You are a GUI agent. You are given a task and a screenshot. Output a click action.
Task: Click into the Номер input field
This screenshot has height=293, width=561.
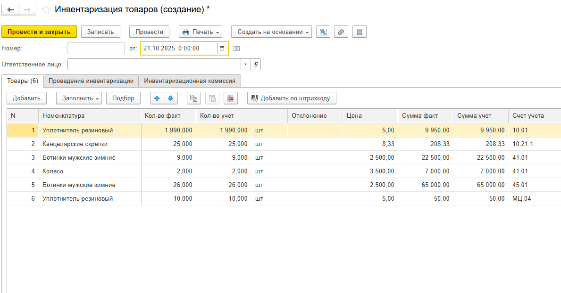[96, 48]
